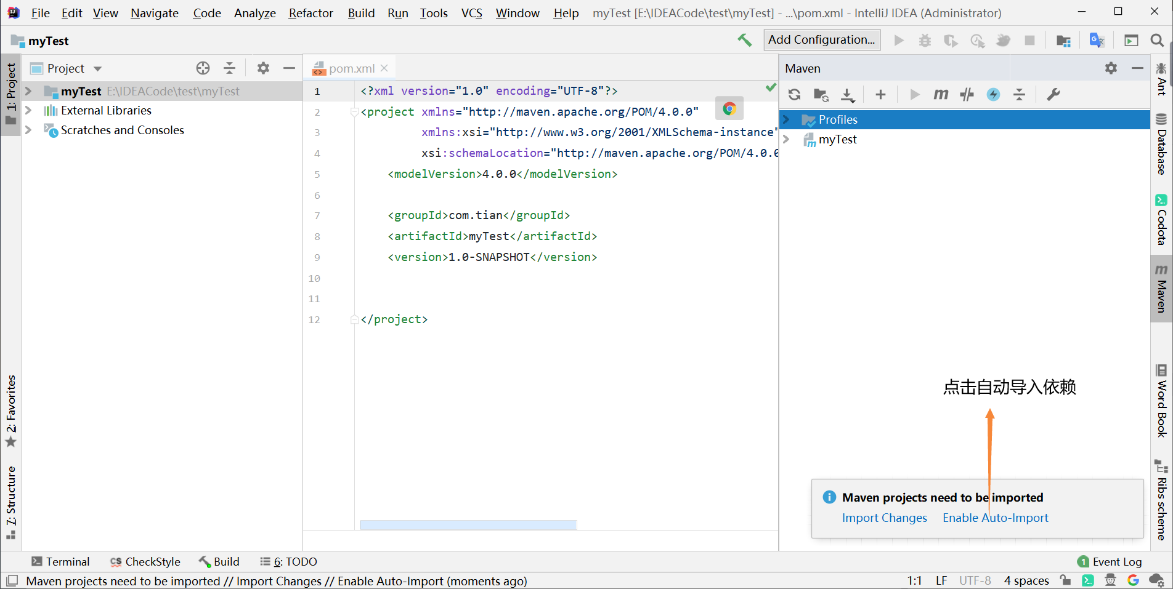Open indent setting '4 spaces' selector

(x=1026, y=580)
